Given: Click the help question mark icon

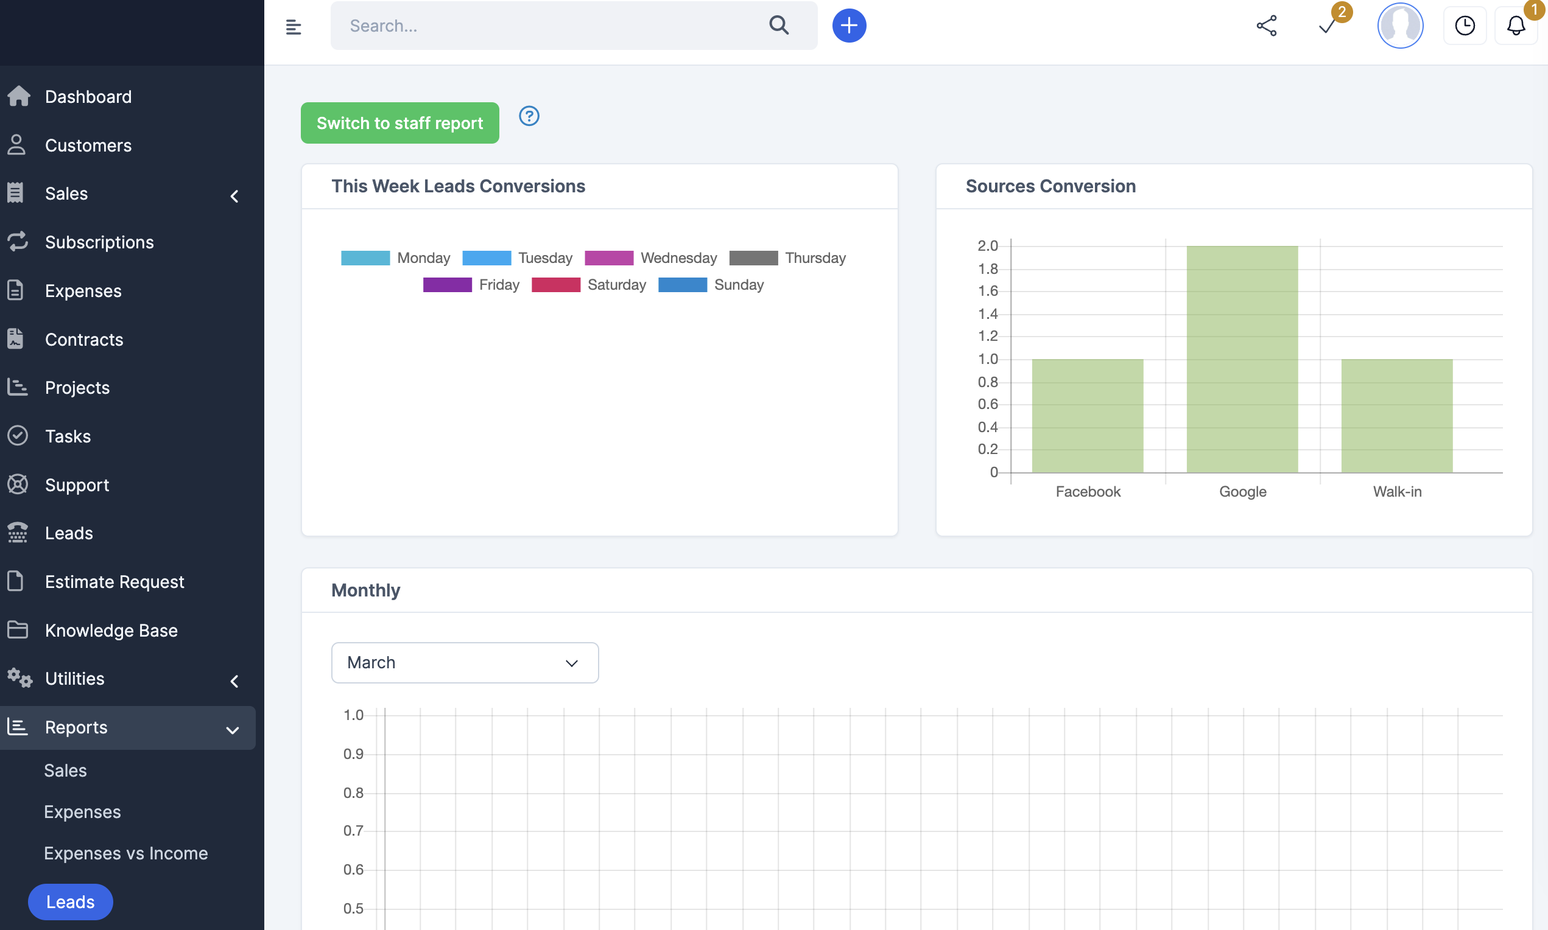Looking at the screenshot, I should coord(529,116).
